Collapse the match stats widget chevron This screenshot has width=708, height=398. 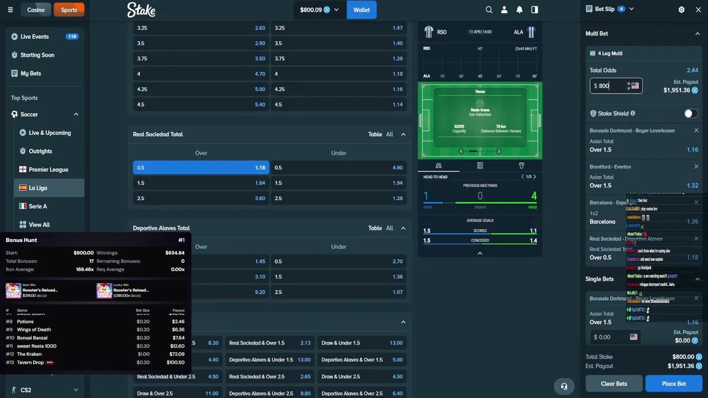(480, 253)
